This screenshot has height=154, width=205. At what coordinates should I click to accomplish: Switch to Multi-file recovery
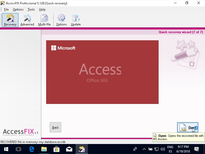(x=44, y=20)
